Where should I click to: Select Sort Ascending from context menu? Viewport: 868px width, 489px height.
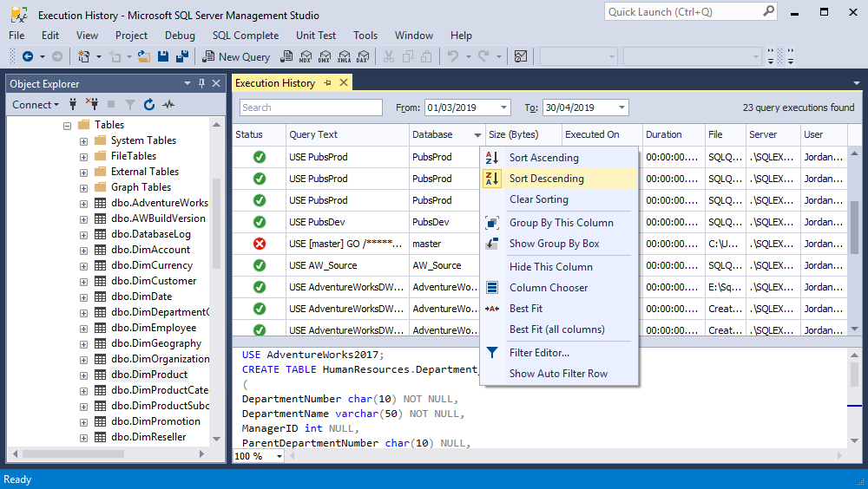tap(559, 158)
